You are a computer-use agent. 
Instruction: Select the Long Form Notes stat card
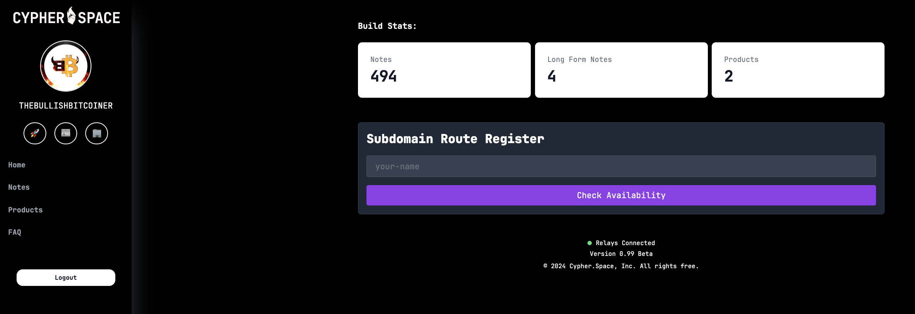point(621,70)
